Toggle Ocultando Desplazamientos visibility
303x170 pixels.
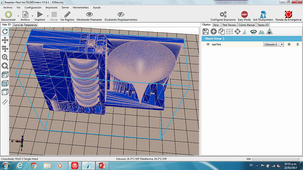pyautogui.click(x=121, y=16)
